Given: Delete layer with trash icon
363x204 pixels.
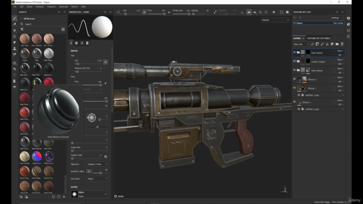Looking at the screenshot, I should pos(342,44).
